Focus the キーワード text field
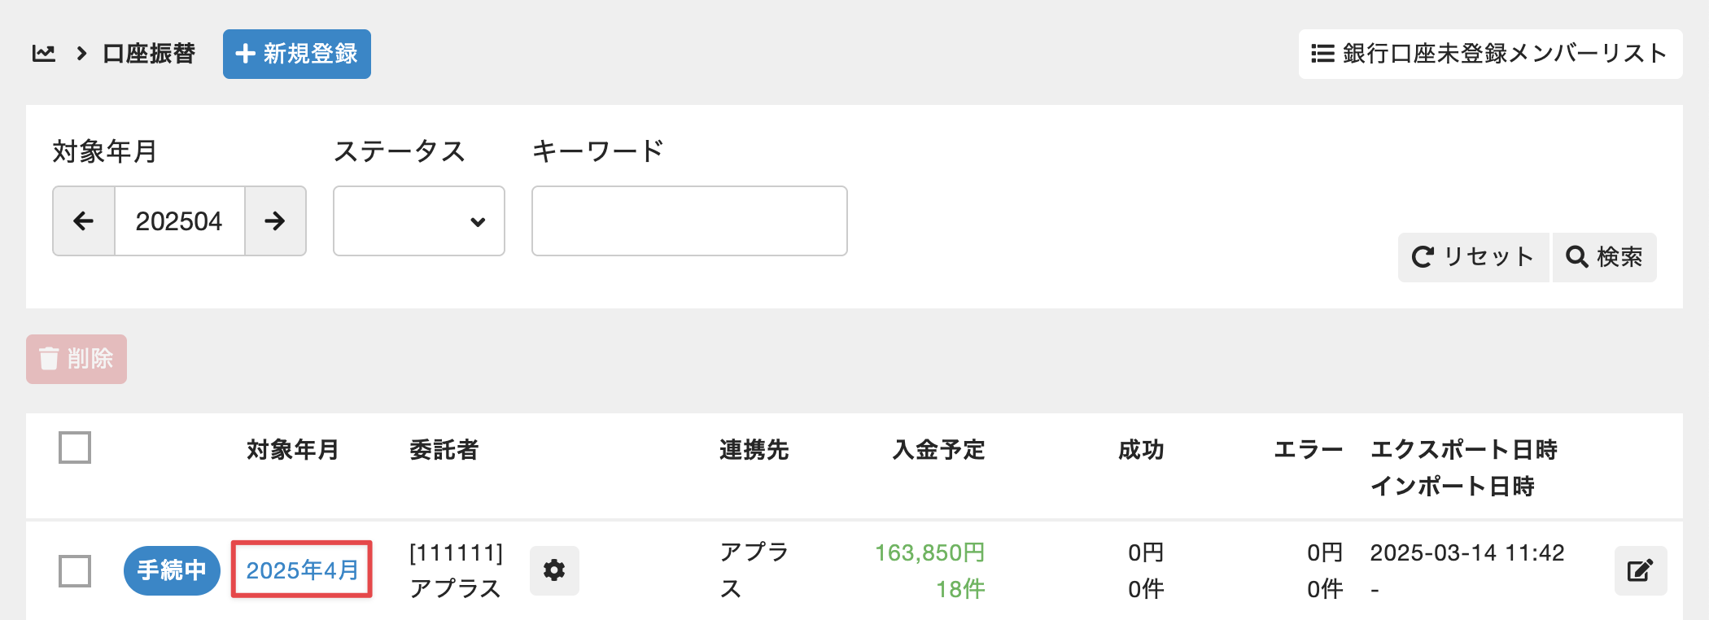Screen dimensions: 1709x620 click(x=689, y=220)
